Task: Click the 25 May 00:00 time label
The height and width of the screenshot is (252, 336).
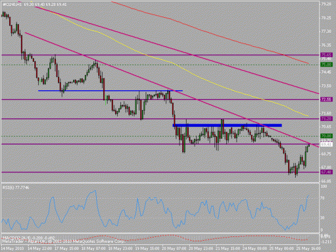Action: click(x=282, y=249)
